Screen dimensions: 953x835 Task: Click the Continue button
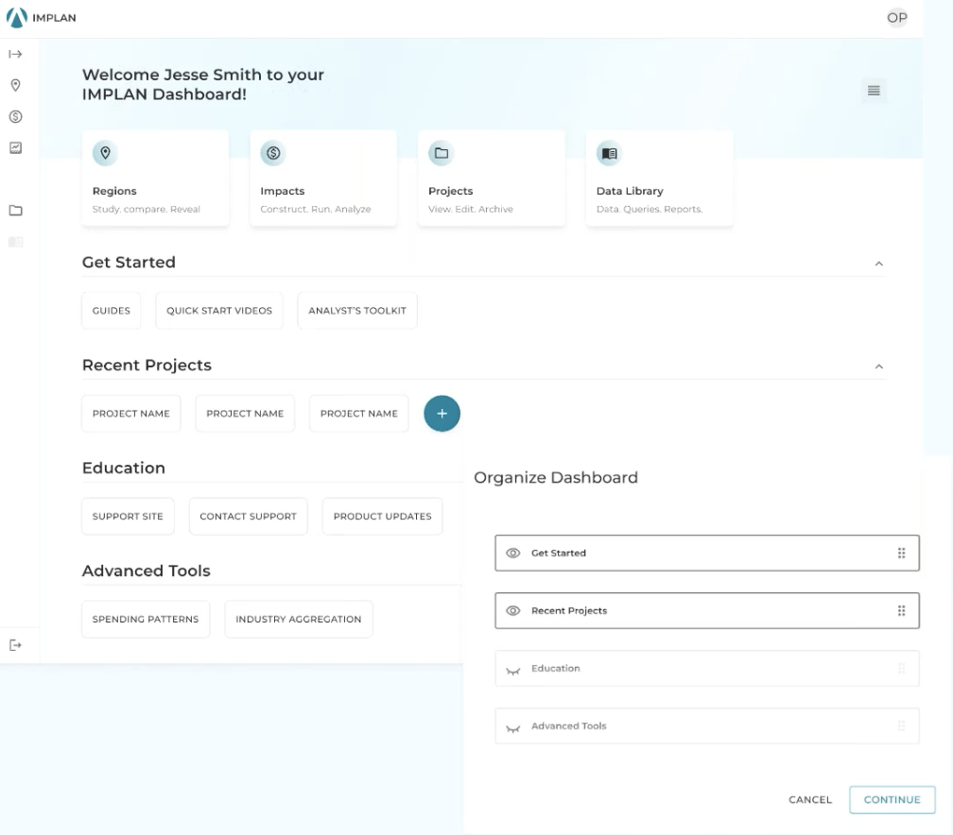(x=892, y=799)
